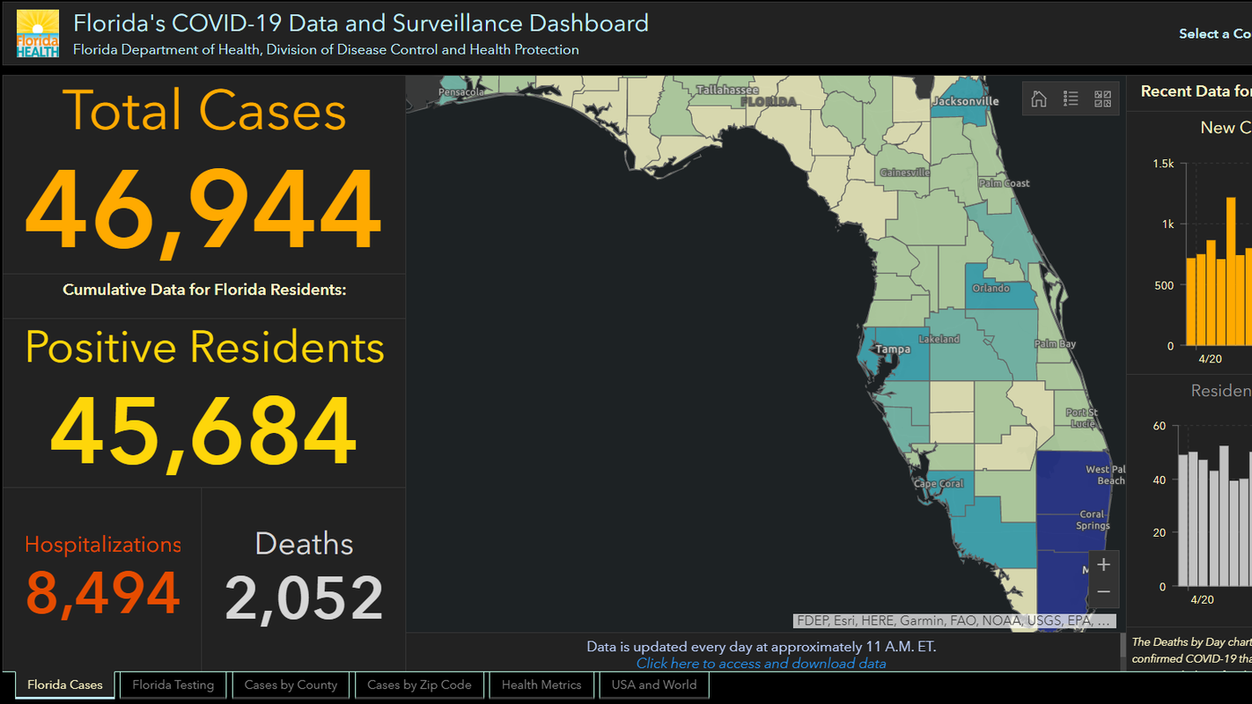Select the Cases by Zip Code tab
Viewport: 1252px width, 704px height.
click(x=419, y=685)
